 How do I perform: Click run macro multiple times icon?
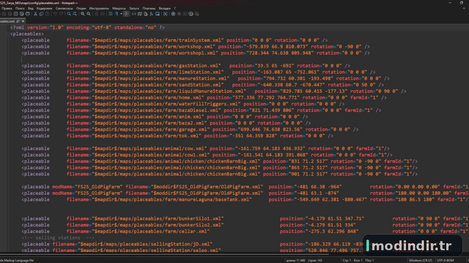click(x=191, y=14)
